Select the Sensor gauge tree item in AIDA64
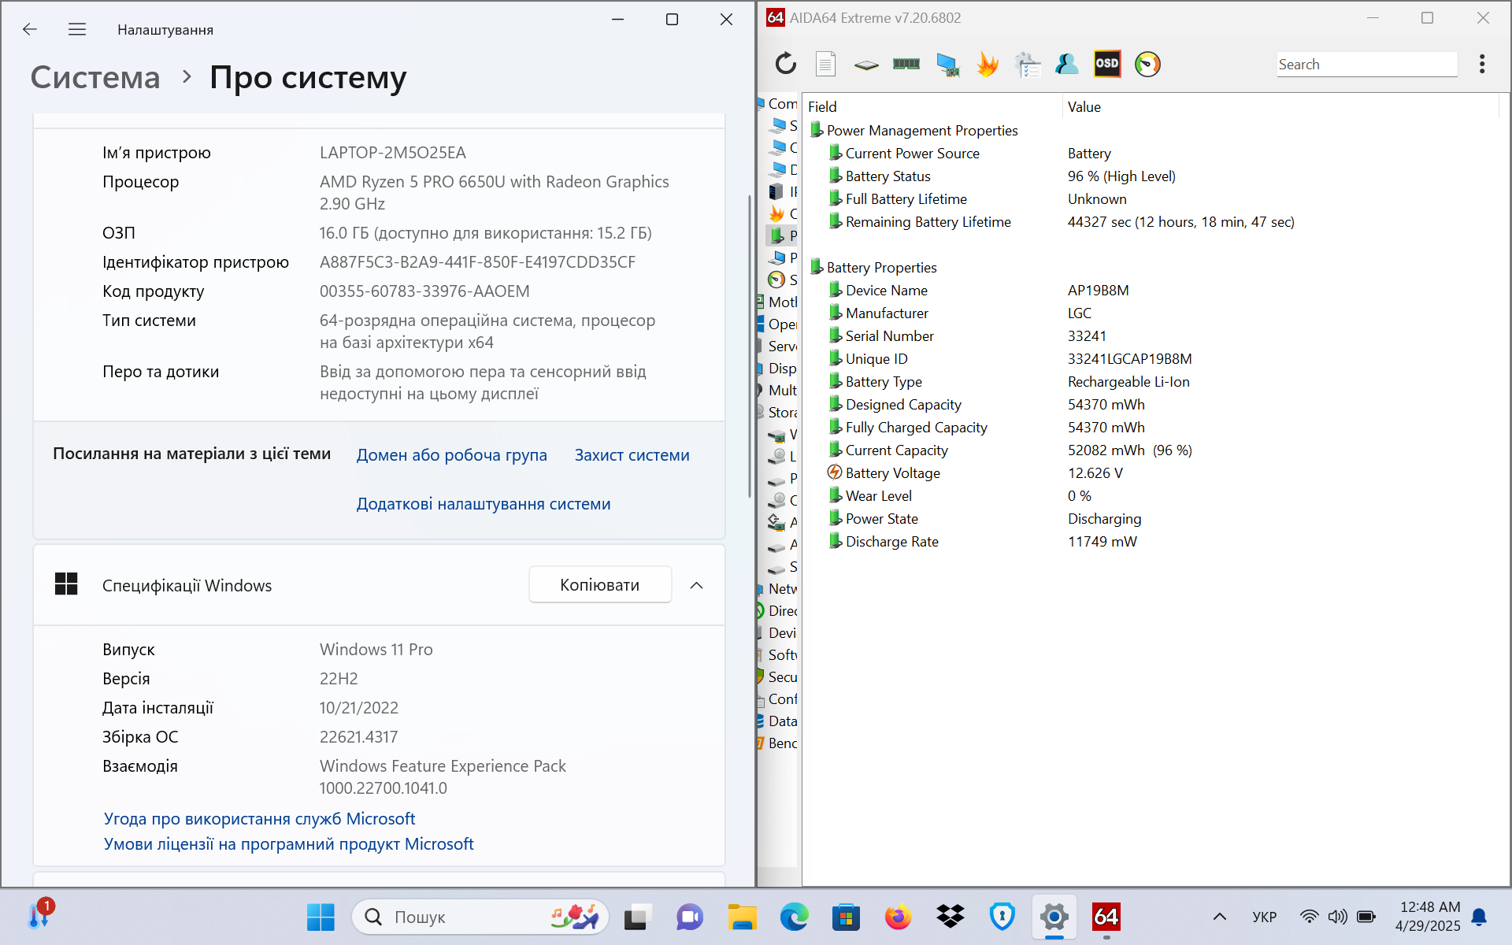Screen dimensions: 1512x945 784,280
